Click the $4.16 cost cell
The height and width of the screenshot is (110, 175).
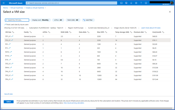click(x=154, y=60)
